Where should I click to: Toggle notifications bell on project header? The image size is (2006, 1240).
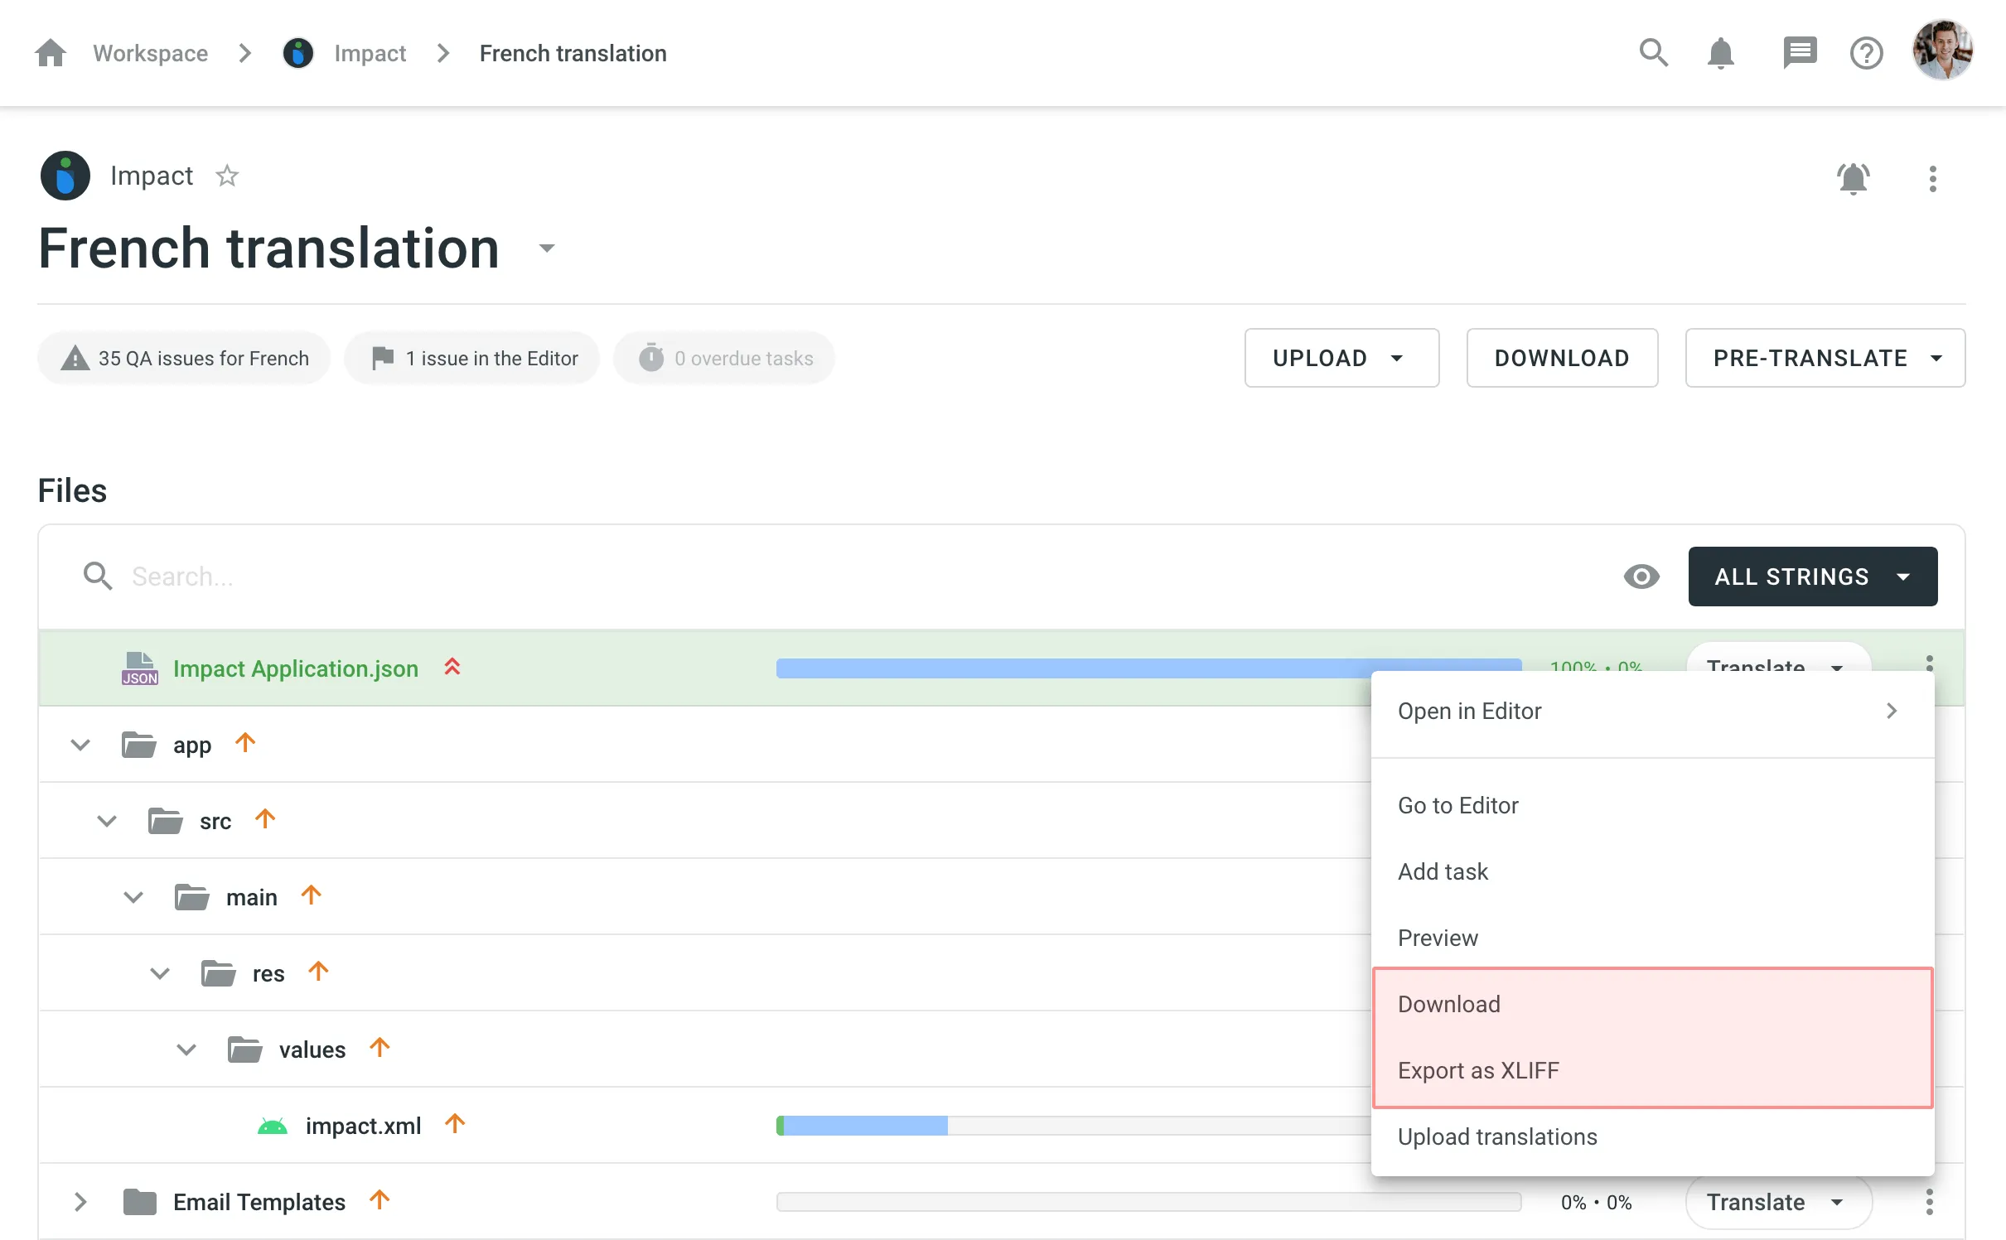[1854, 176]
